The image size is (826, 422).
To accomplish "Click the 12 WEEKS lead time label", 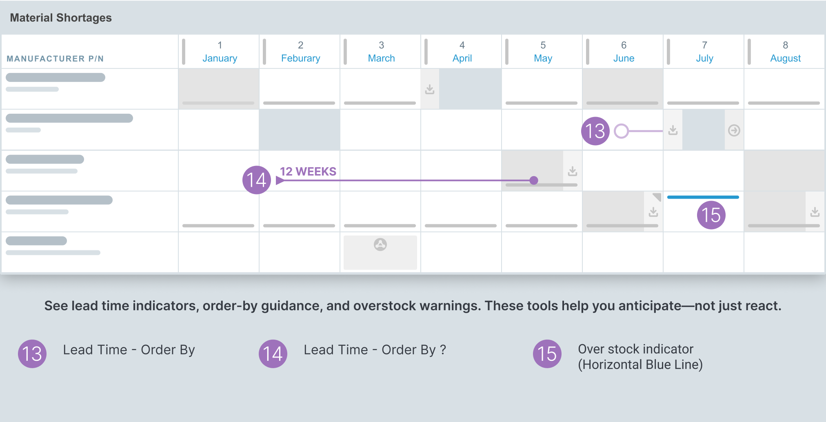I will (x=308, y=172).
